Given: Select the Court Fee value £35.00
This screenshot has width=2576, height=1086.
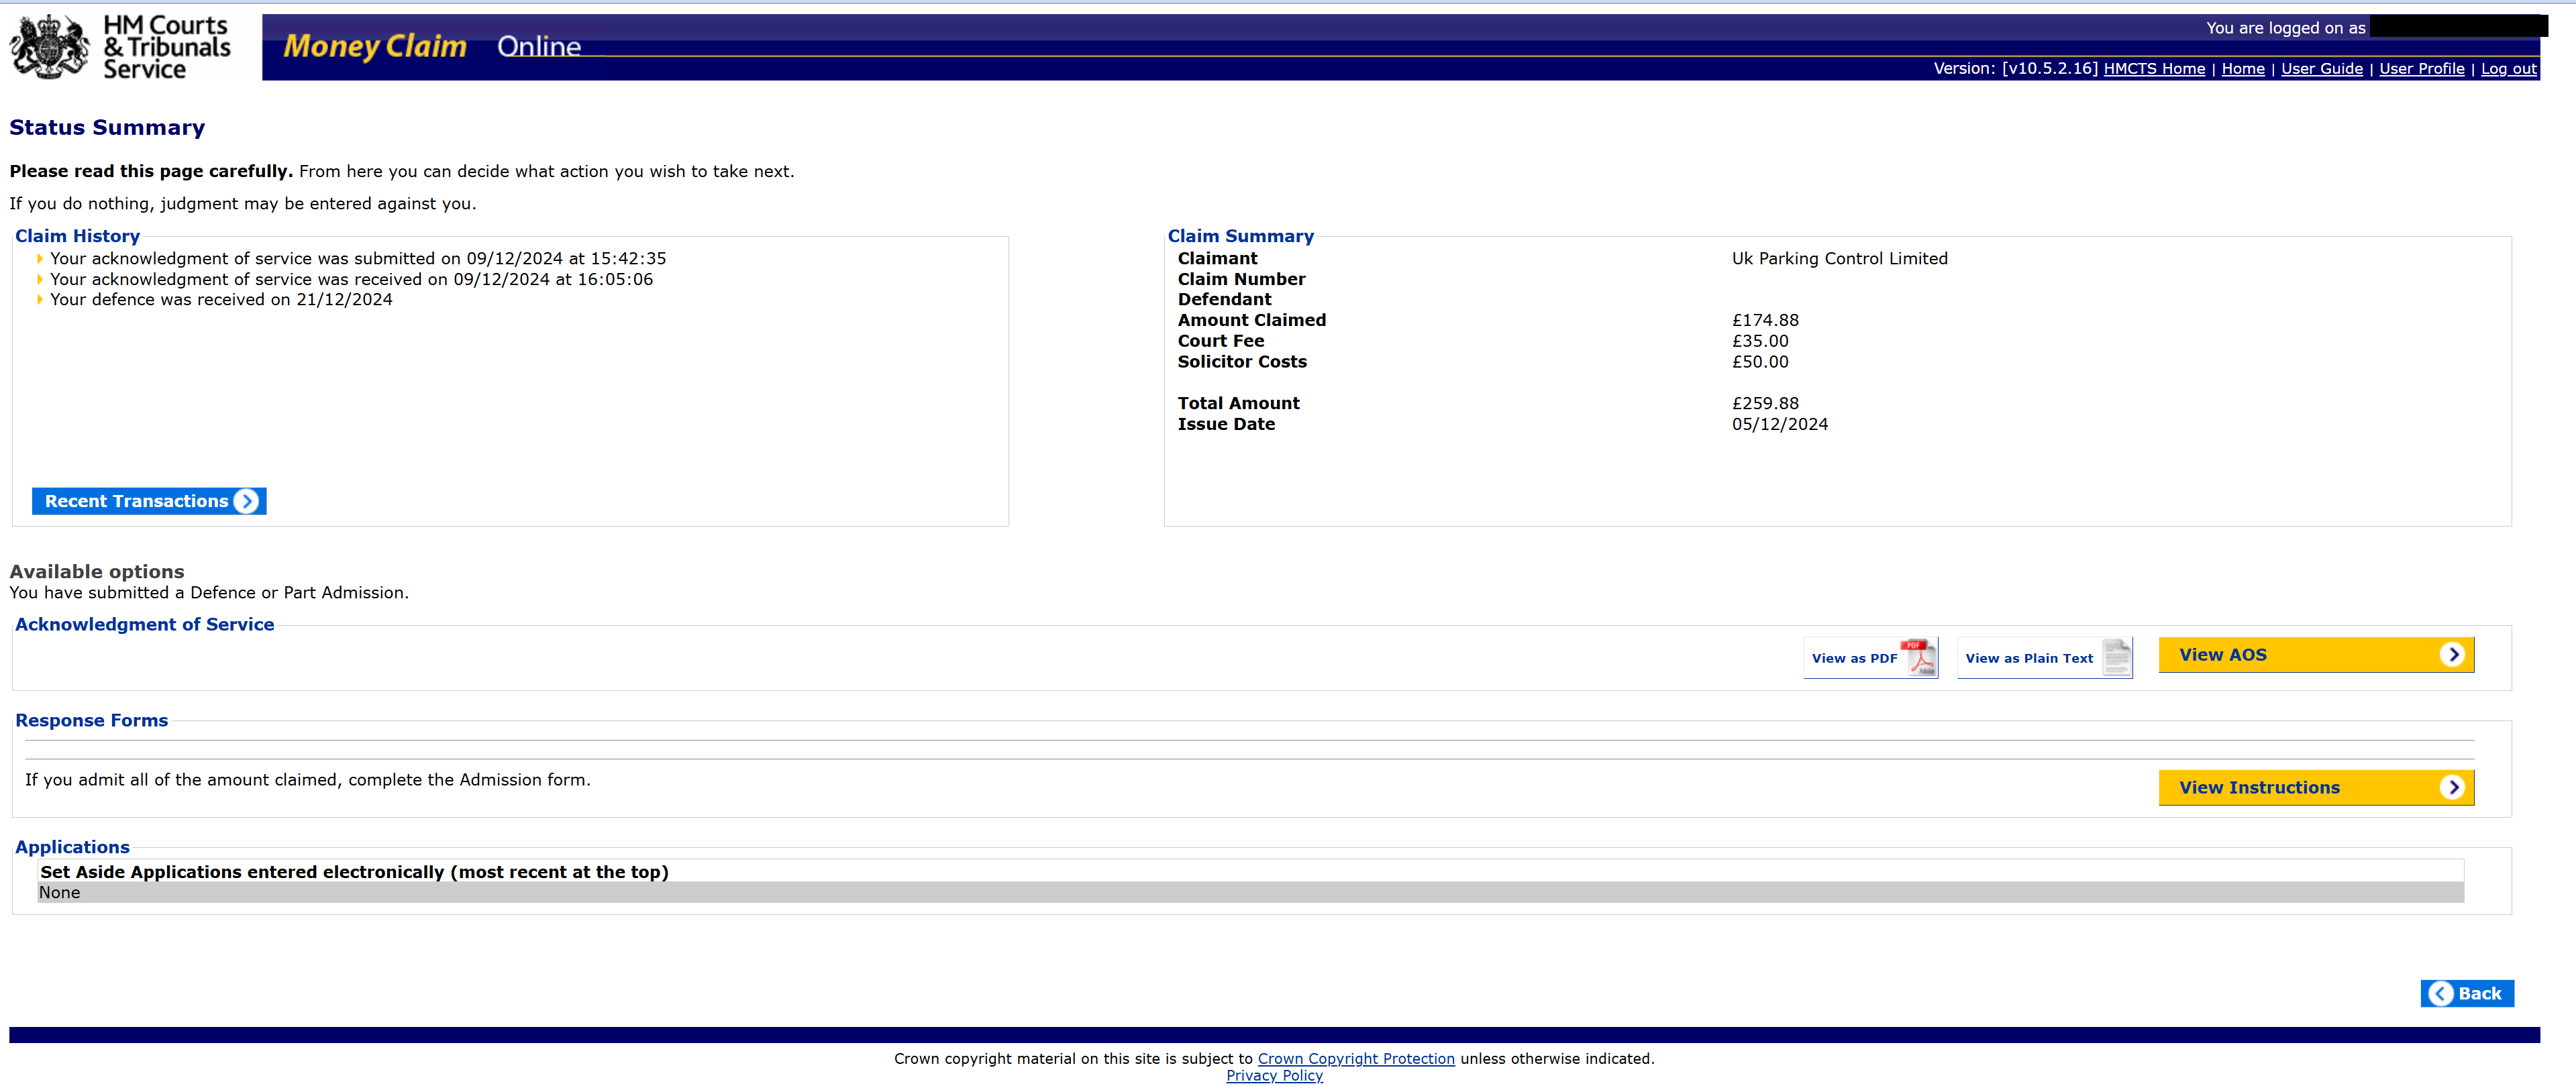Looking at the screenshot, I should tap(1760, 341).
